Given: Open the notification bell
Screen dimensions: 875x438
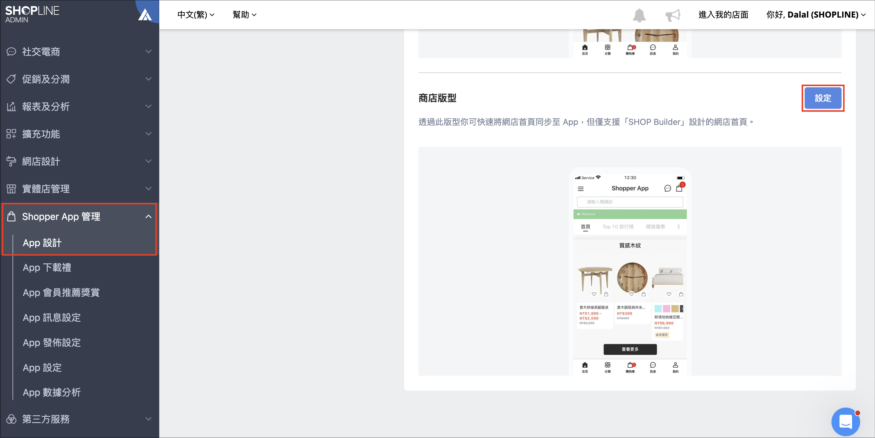Looking at the screenshot, I should click(639, 15).
